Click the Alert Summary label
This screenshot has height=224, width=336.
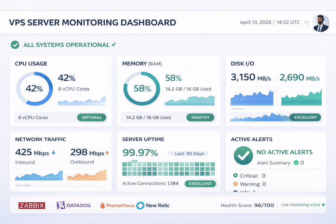(x=274, y=163)
